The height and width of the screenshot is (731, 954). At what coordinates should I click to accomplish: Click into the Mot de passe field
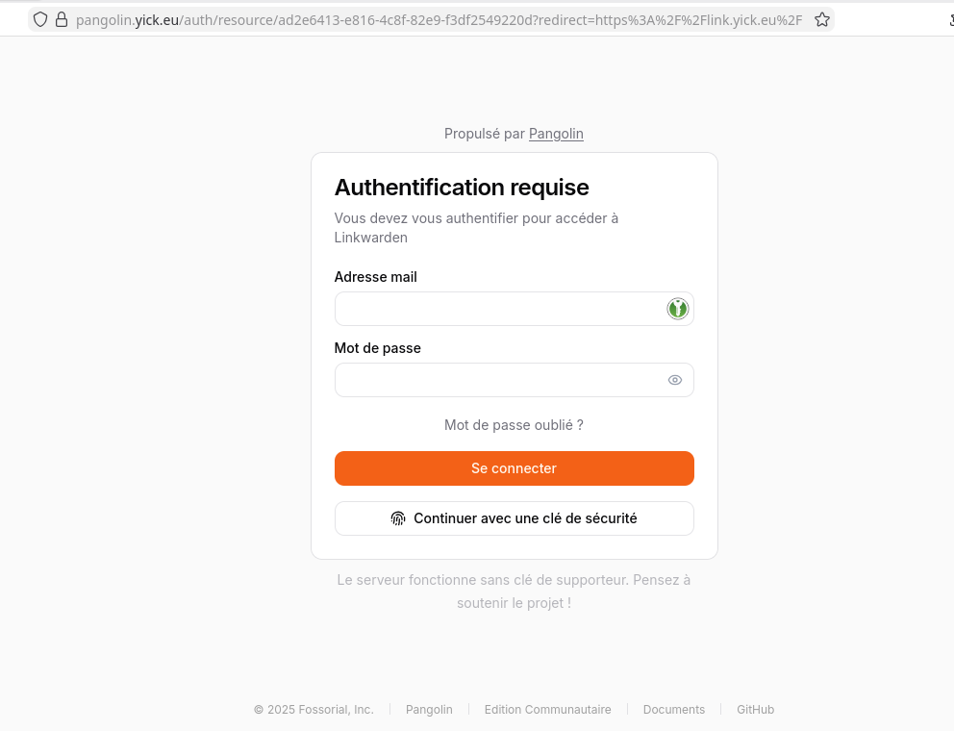[498, 380]
